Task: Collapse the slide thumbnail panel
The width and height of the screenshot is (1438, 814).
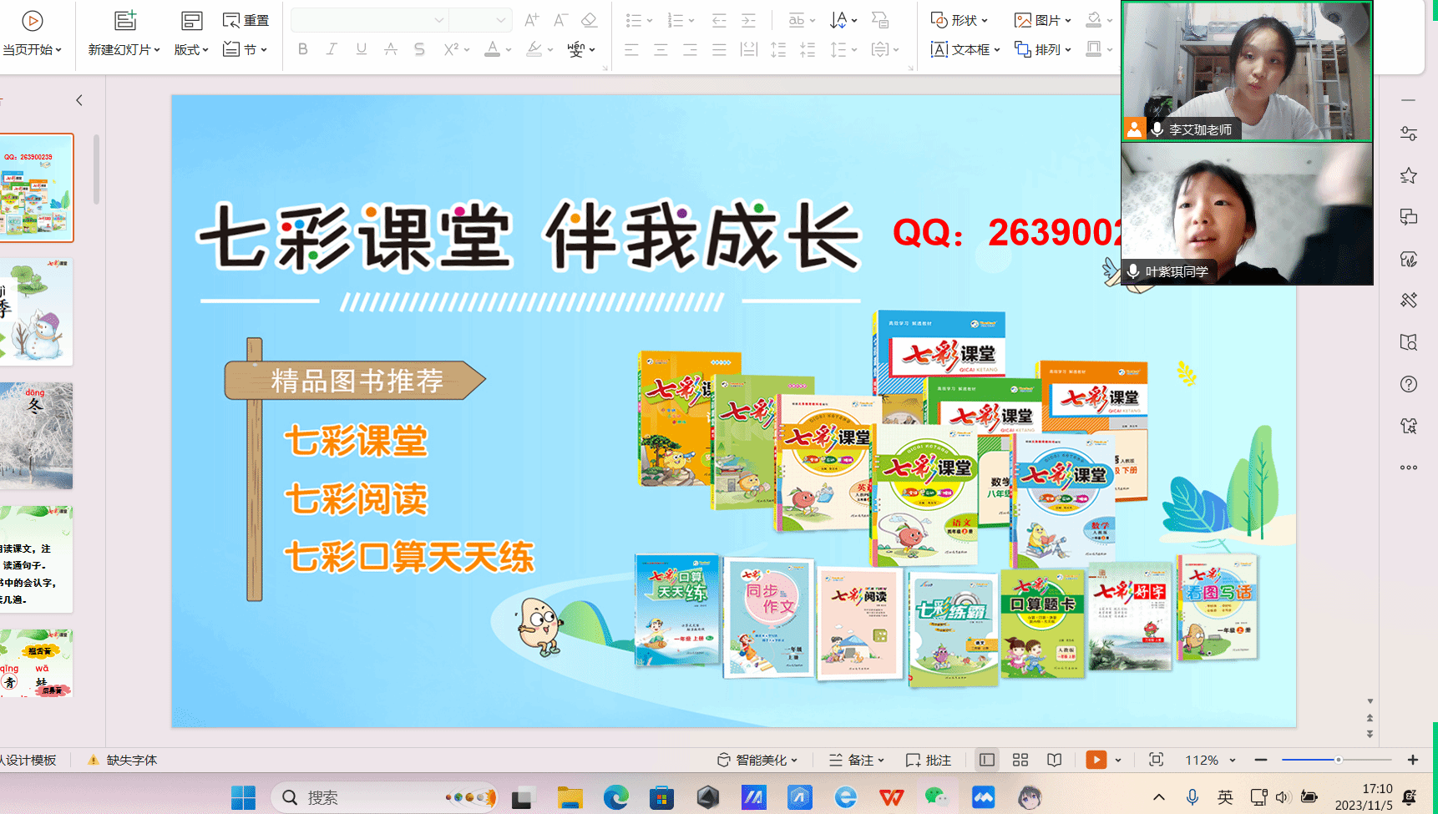Action: pyautogui.click(x=79, y=100)
